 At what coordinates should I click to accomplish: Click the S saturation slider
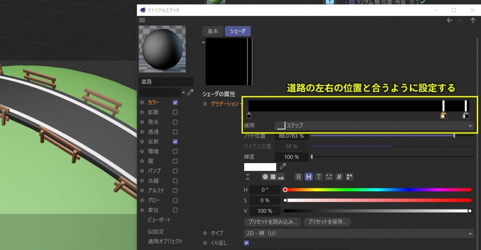tap(378, 200)
